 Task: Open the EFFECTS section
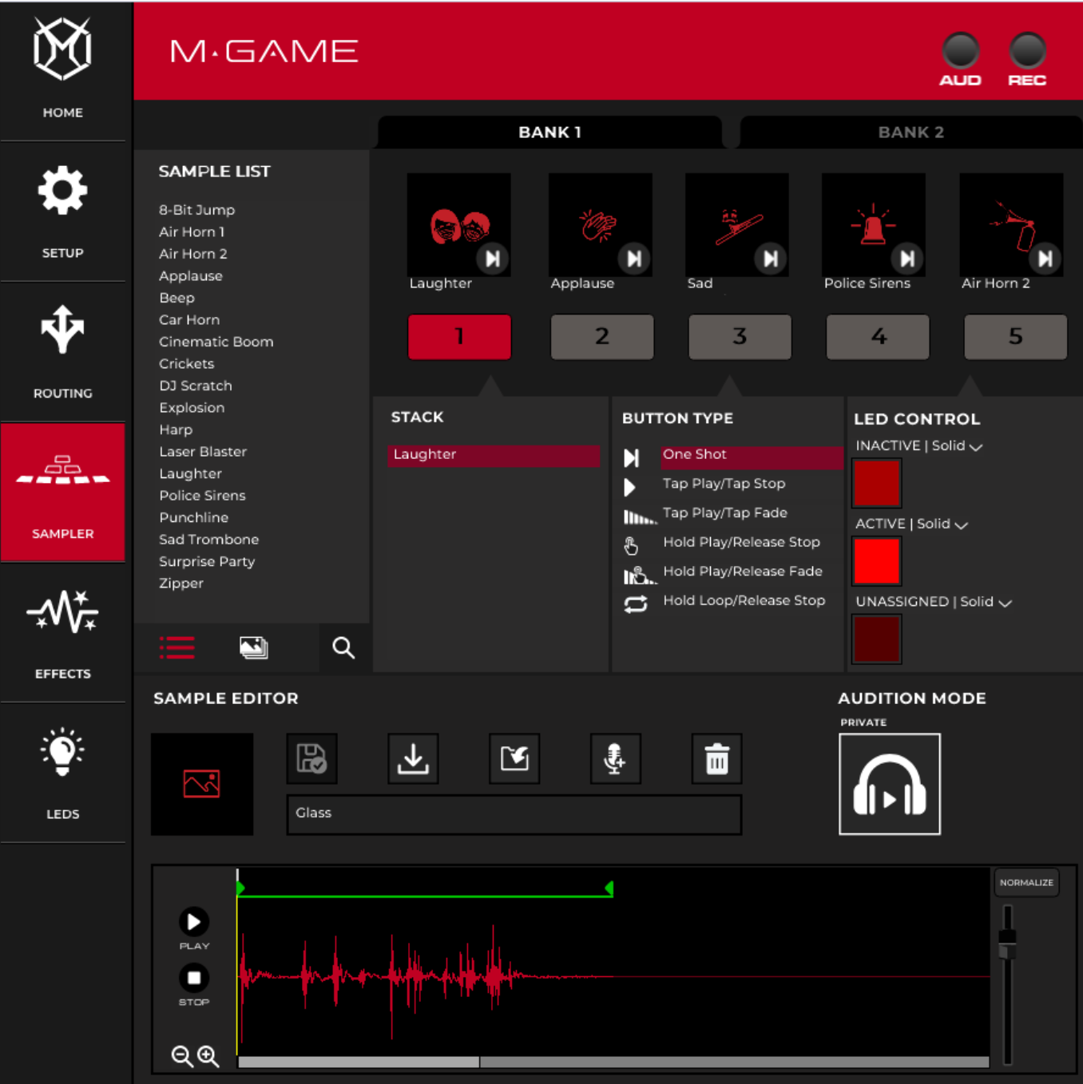[x=62, y=633]
